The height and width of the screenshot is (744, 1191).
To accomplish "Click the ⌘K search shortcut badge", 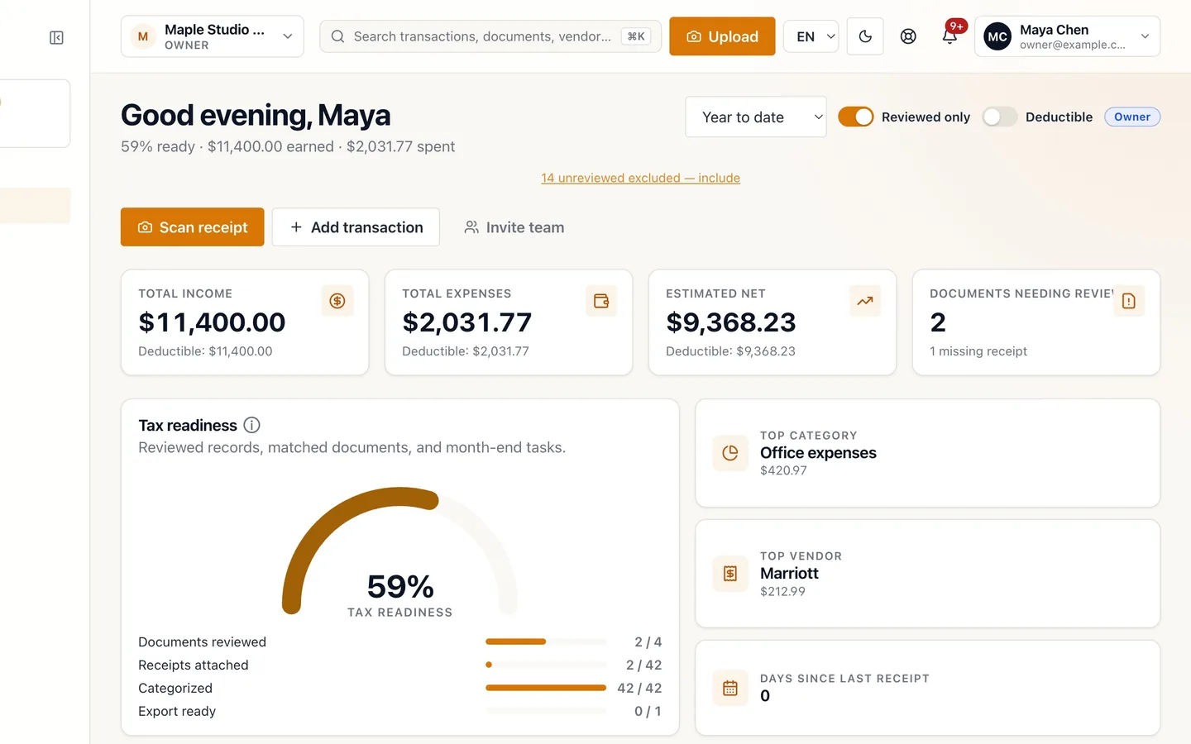I will click(x=636, y=36).
